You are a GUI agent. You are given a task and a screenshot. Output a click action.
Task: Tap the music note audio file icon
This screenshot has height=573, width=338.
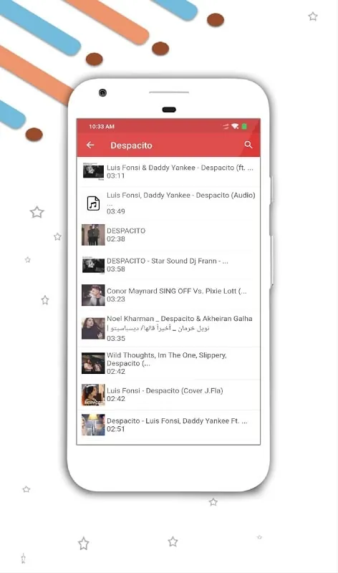click(93, 203)
